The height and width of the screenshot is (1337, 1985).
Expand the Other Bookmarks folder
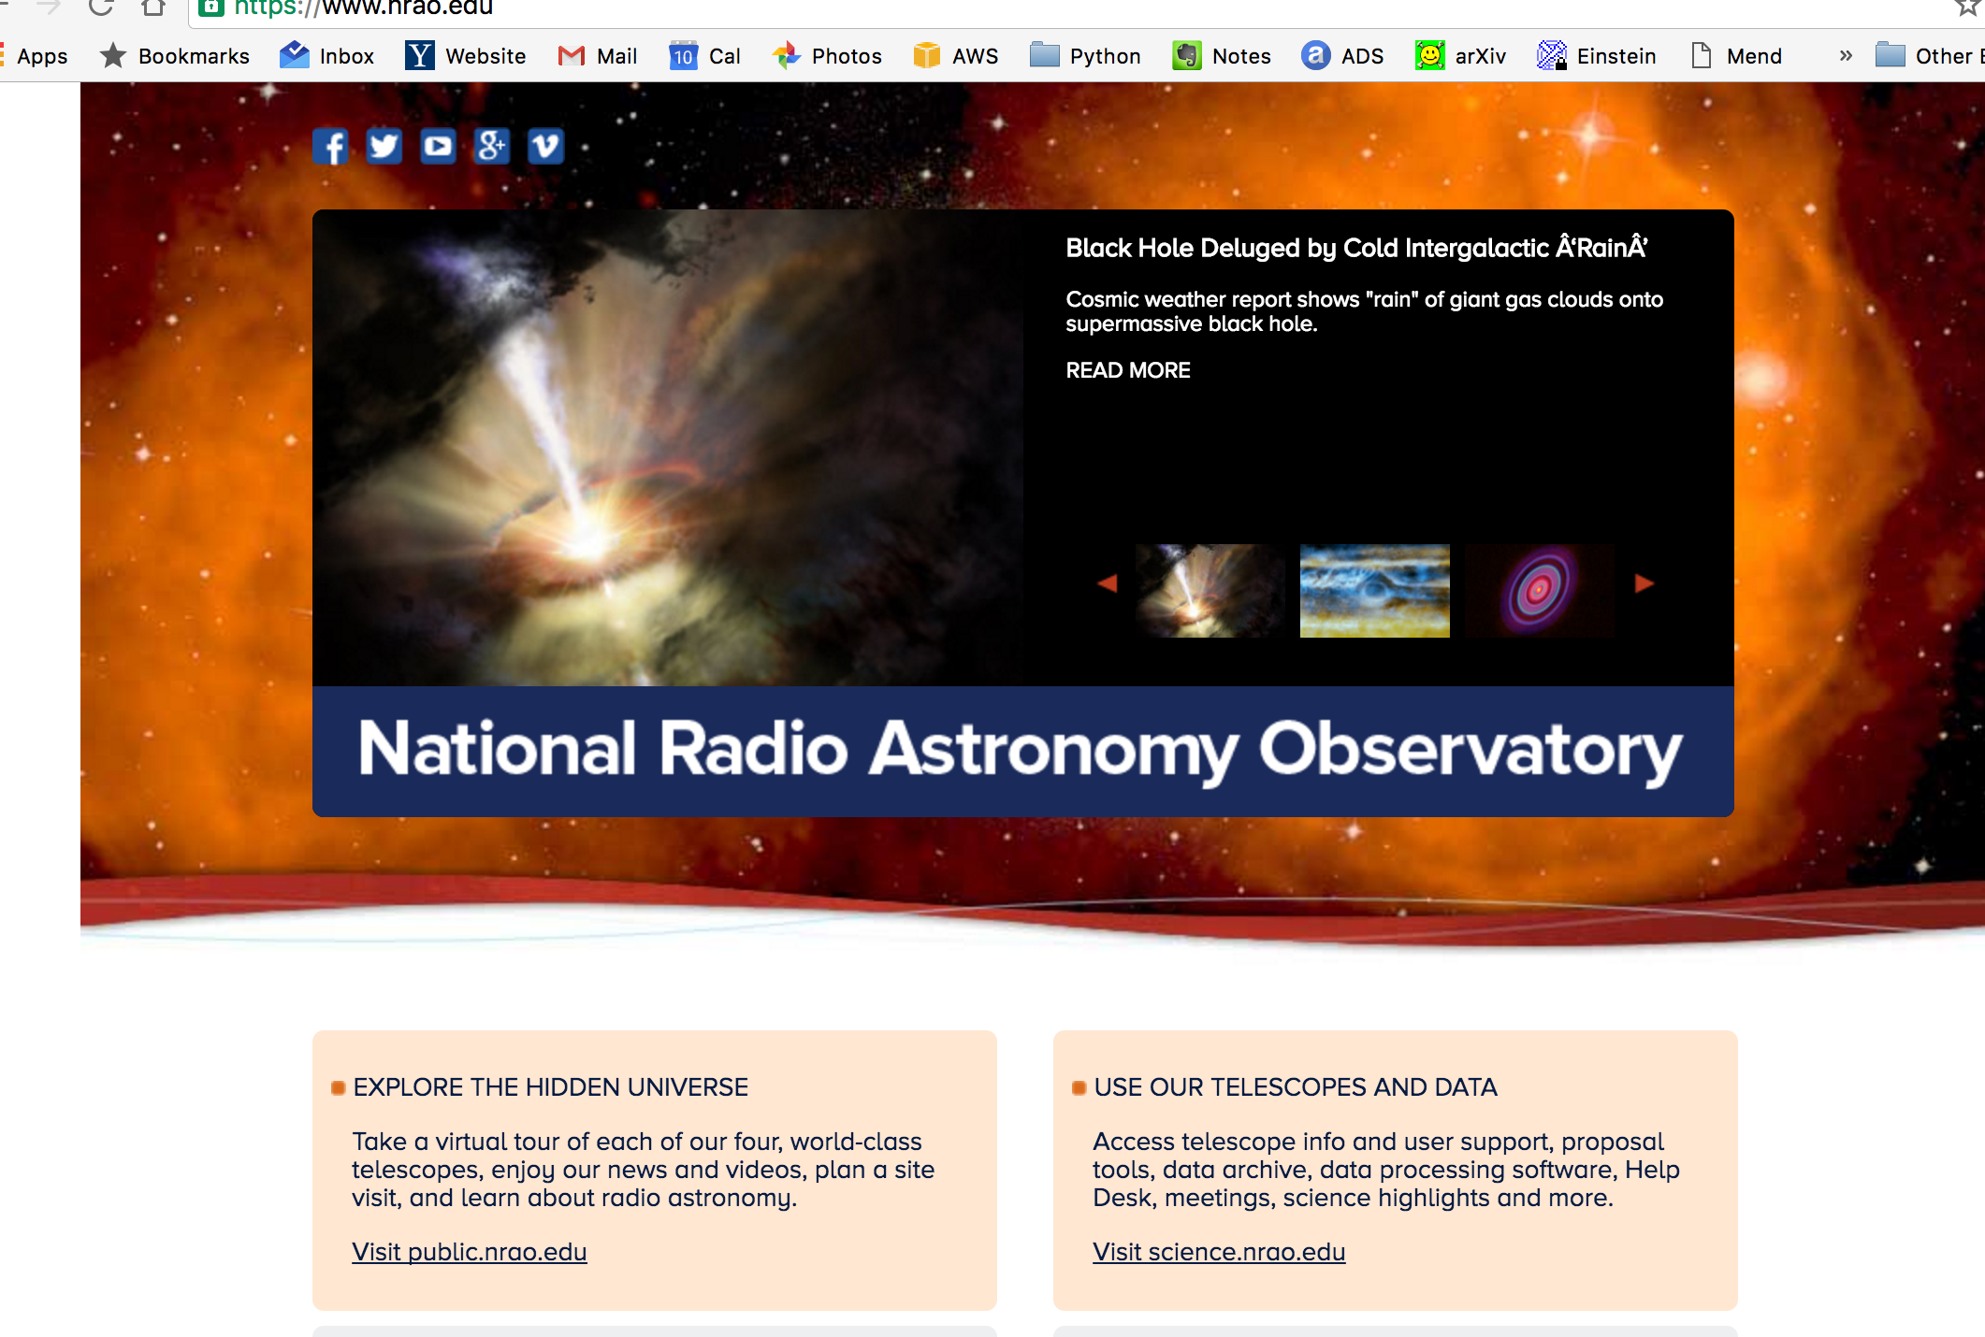click(x=1929, y=56)
